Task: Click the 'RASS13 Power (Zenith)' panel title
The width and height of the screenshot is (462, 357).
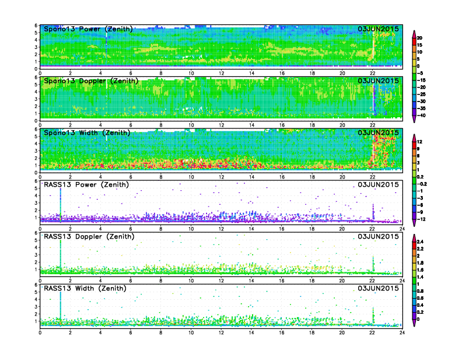Action: point(86,185)
